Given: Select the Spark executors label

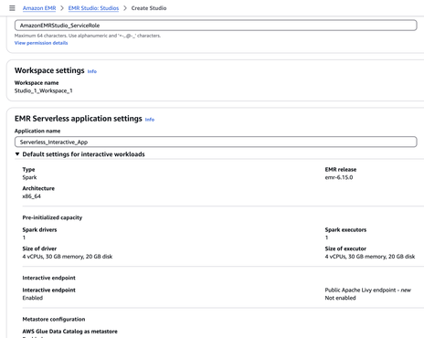Looking at the screenshot, I should [345, 230].
